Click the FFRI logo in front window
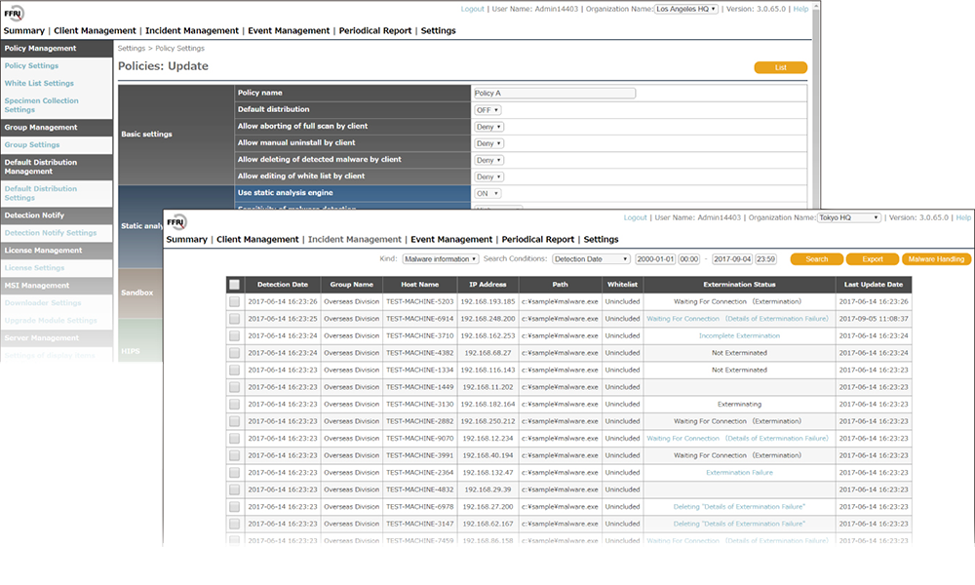Screen dimensions: 975x585 tap(176, 222)
